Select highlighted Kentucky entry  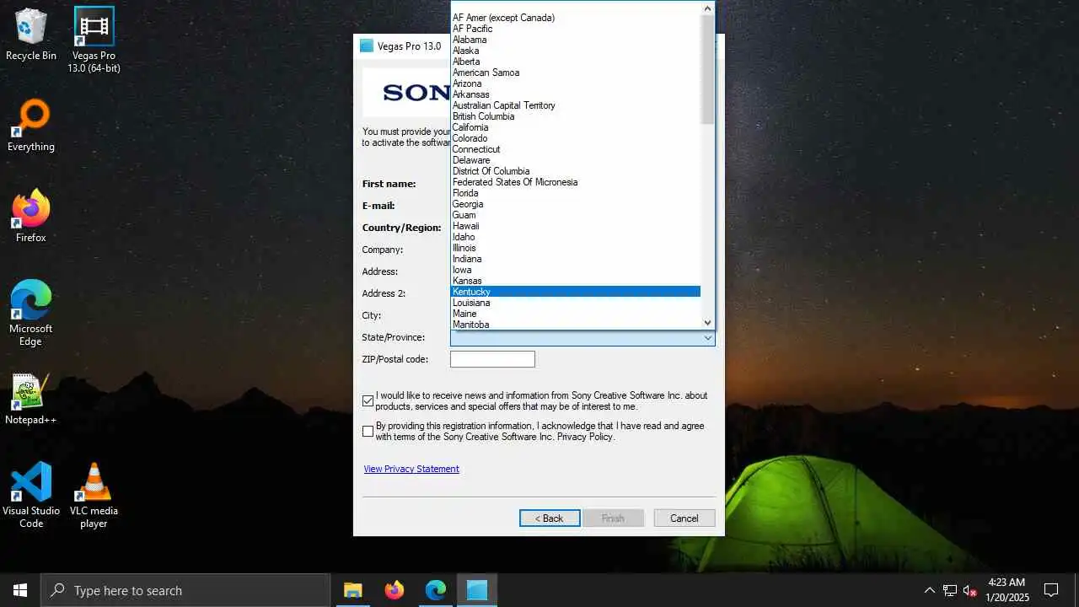(x=576, y=292)
